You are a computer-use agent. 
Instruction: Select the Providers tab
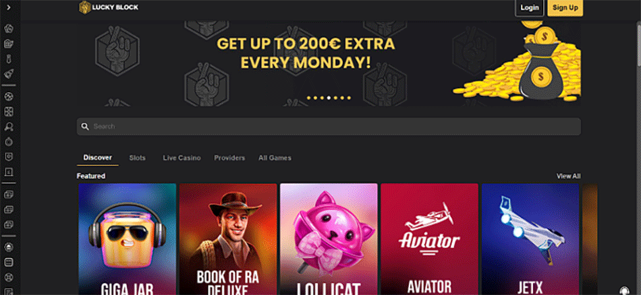tap(229, 158)
